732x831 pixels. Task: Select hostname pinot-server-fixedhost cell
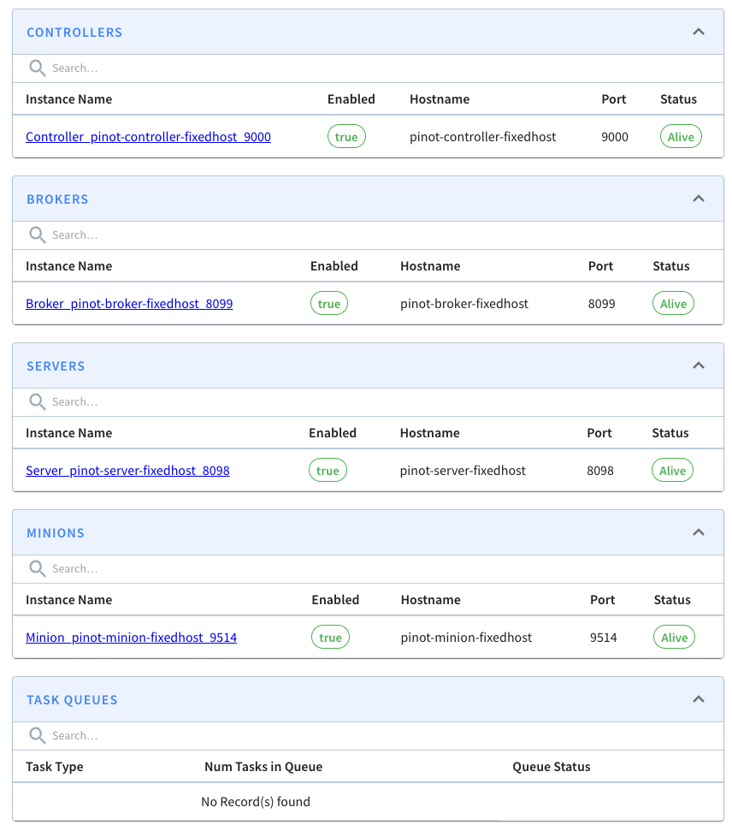(x=463, y=471)
